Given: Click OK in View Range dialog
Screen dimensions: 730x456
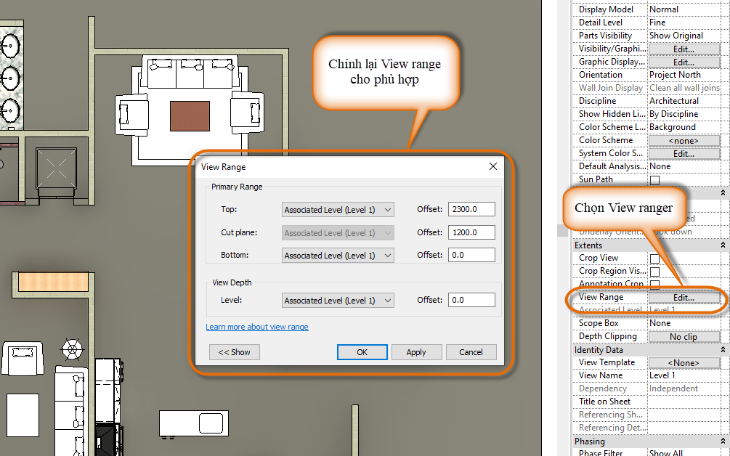Looking at the screenshot, I should click(362, 352).
